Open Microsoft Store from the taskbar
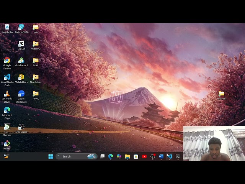 point(136,156)
